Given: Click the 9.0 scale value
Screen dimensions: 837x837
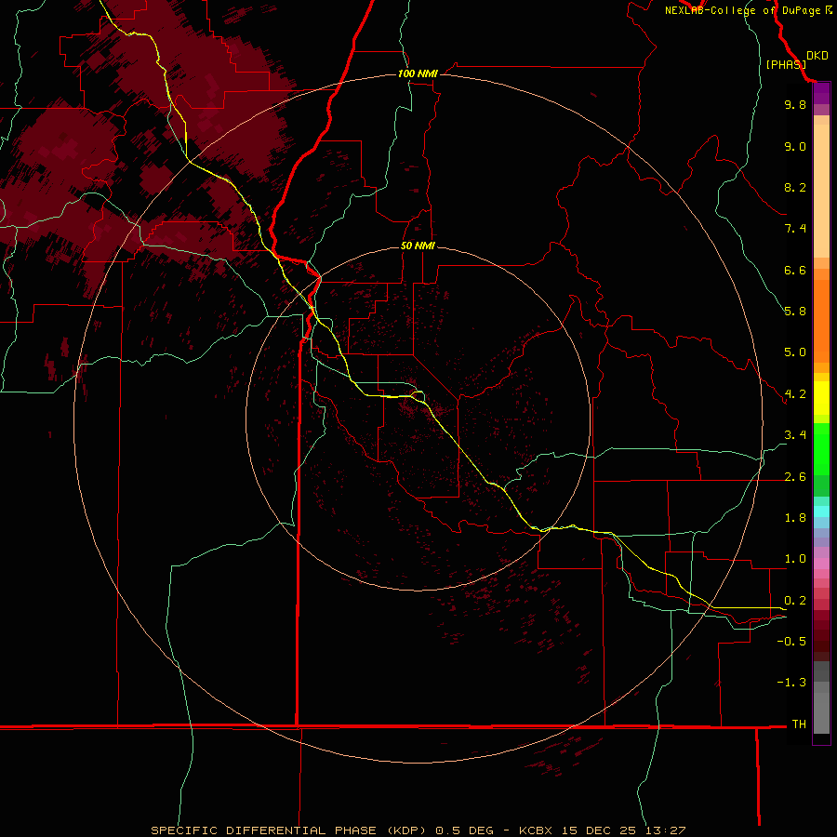Looking at the screenshot, I should pos(795,146).
